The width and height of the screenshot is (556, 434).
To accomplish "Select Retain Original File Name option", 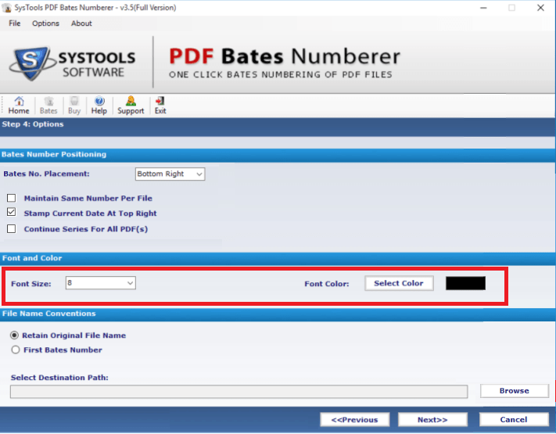I will point(15,335).
